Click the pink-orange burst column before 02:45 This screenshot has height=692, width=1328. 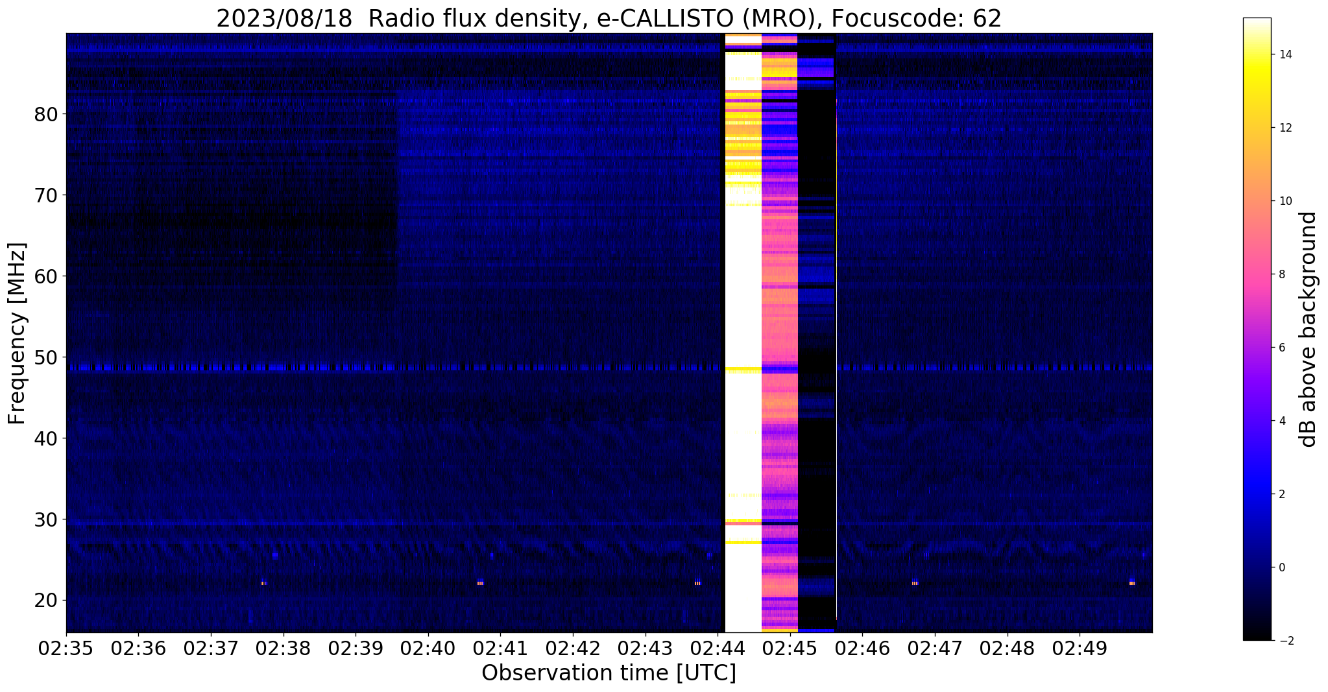[x=779, y=333]
